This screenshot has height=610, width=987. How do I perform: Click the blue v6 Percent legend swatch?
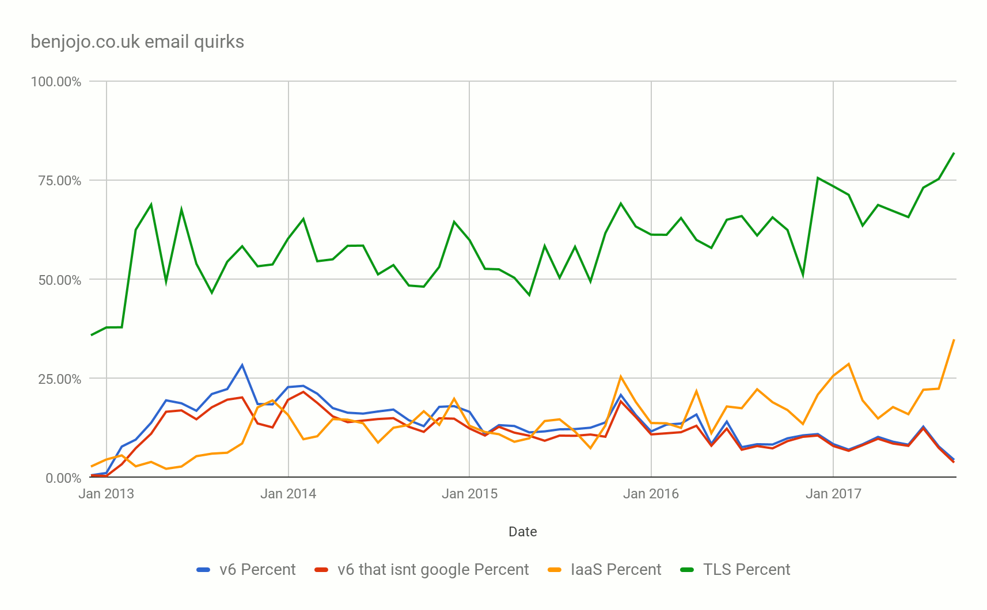203,570
